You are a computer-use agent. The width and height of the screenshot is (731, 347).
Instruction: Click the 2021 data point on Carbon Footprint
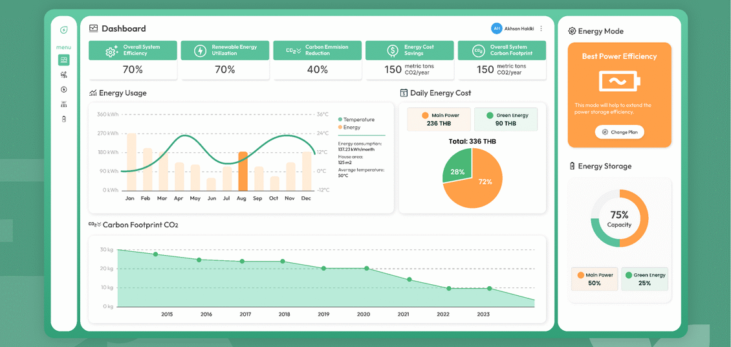(x=409, y=280)
